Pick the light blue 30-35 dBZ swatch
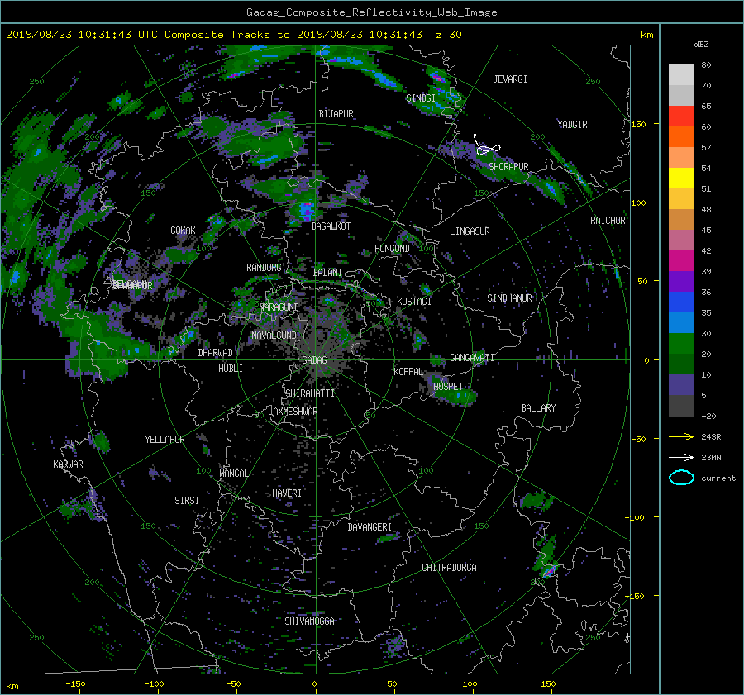 [681, 323]
